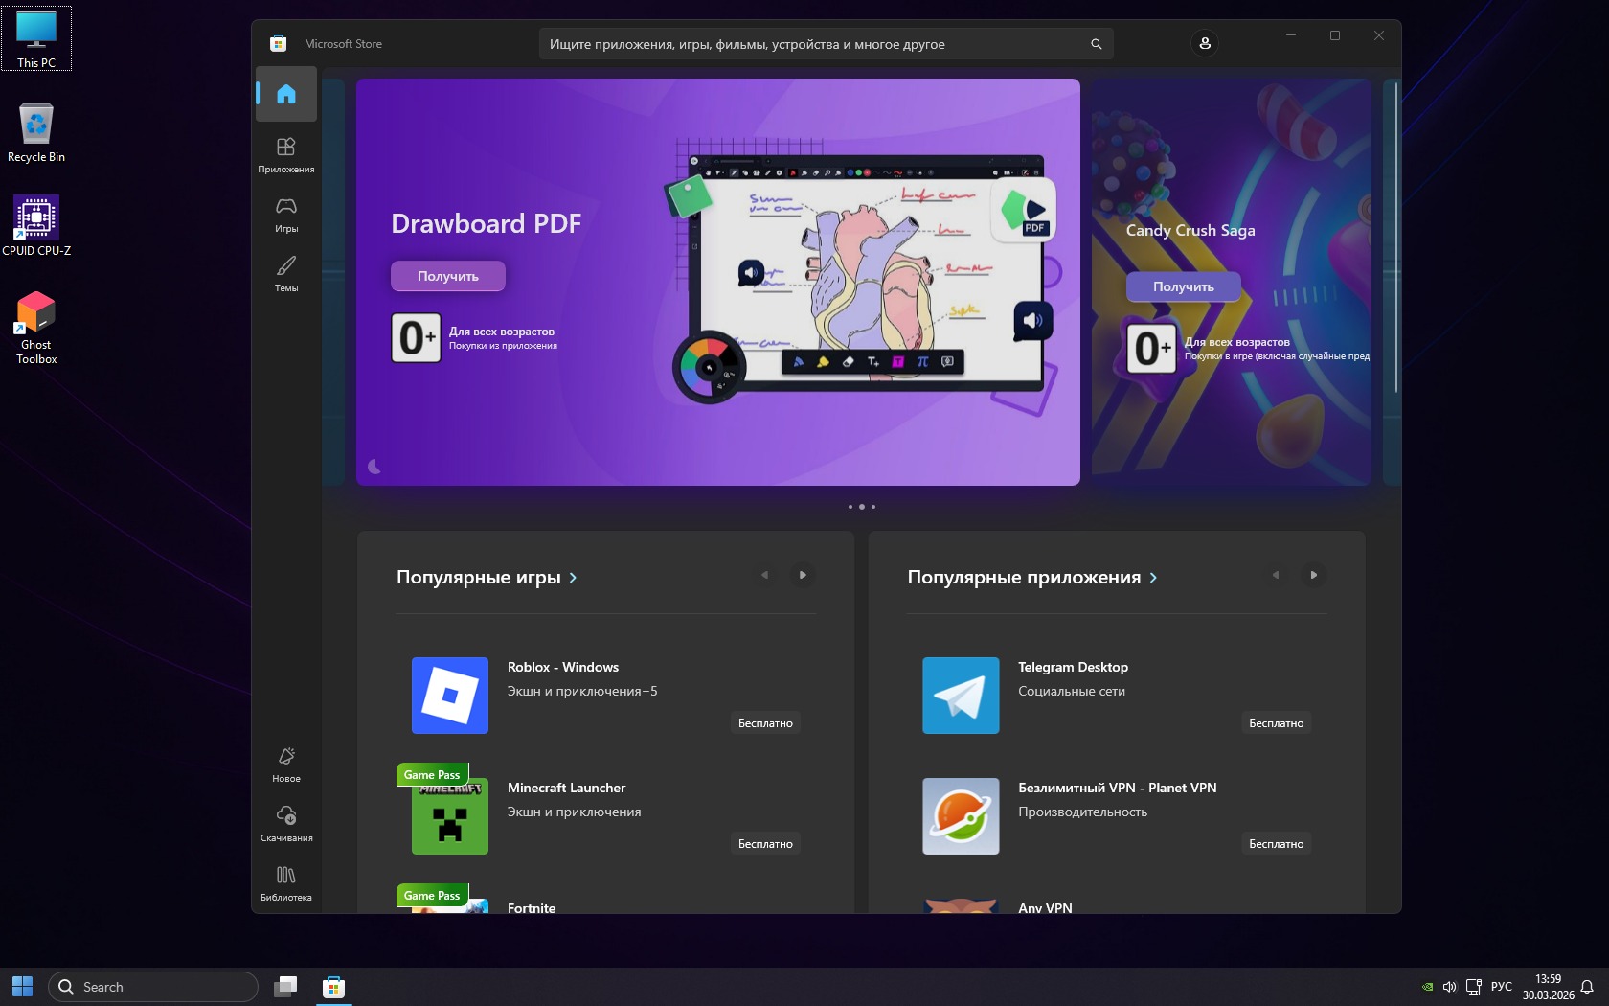Image resolution: width=1609 pixels, height=1006 pixels.
Task: Open the Новое section in sidebar
Action: point(286,764)
